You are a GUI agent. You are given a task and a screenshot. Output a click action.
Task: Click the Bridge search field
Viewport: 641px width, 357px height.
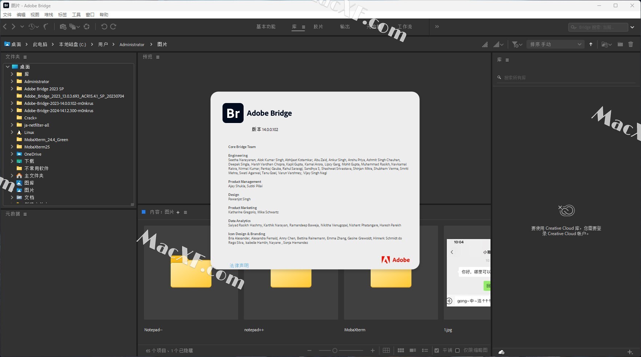pos(598,27)
